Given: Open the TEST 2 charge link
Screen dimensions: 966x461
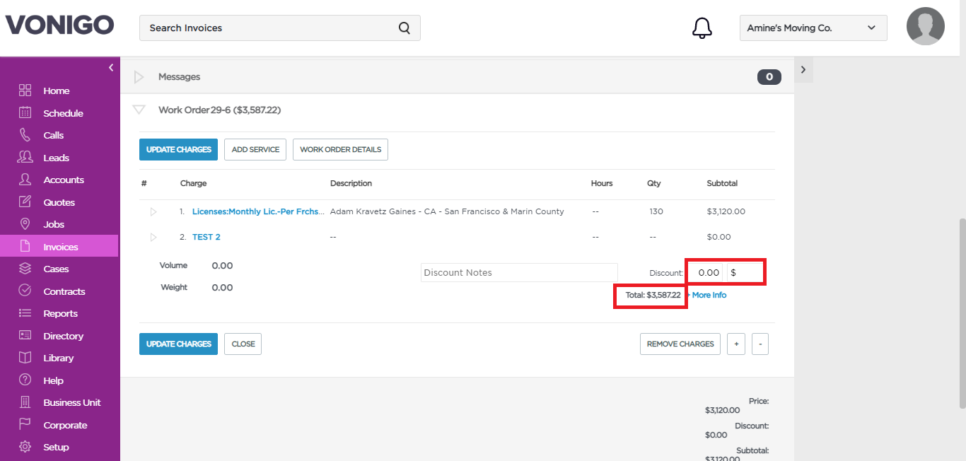Looking at the screenshot, I should tap(206, 237).
